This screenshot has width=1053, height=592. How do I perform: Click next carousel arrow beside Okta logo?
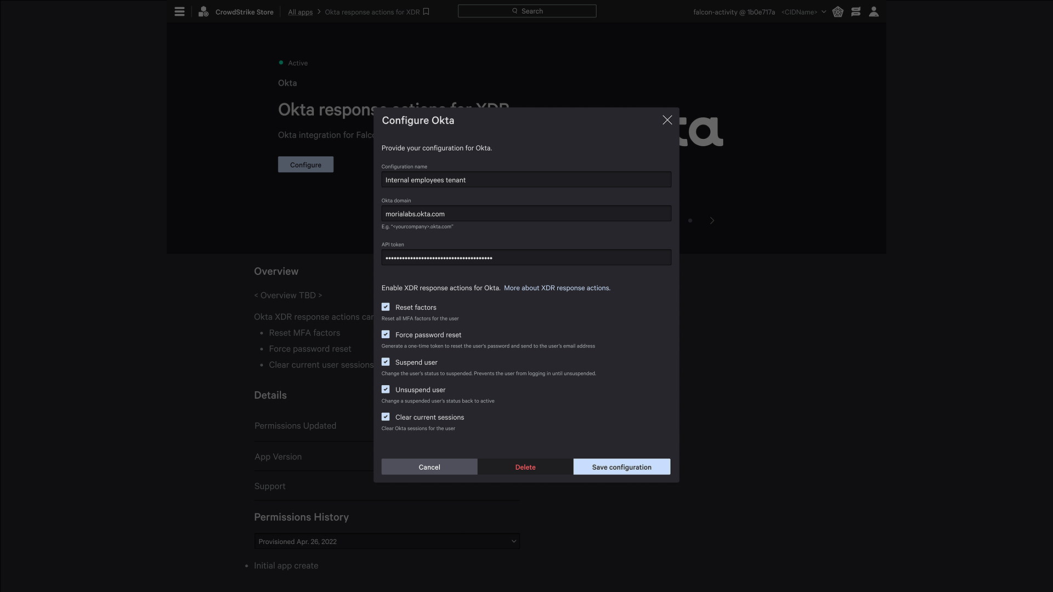(712, 220)
